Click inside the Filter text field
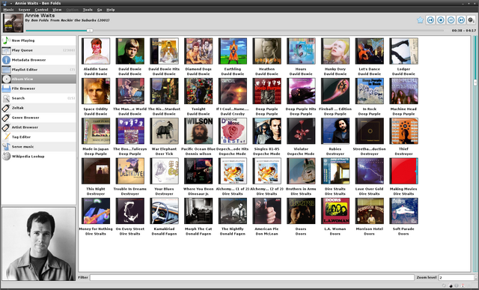 pos(252,277)
